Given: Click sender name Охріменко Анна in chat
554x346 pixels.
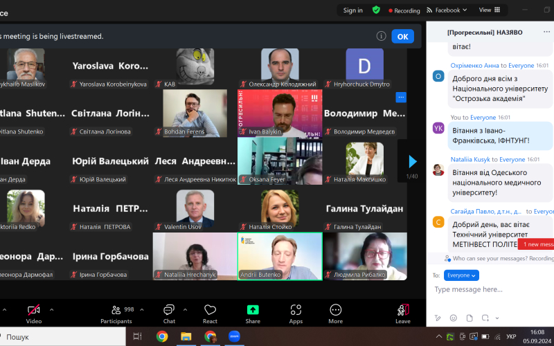Looking at the screenshot, I should 474,65.
